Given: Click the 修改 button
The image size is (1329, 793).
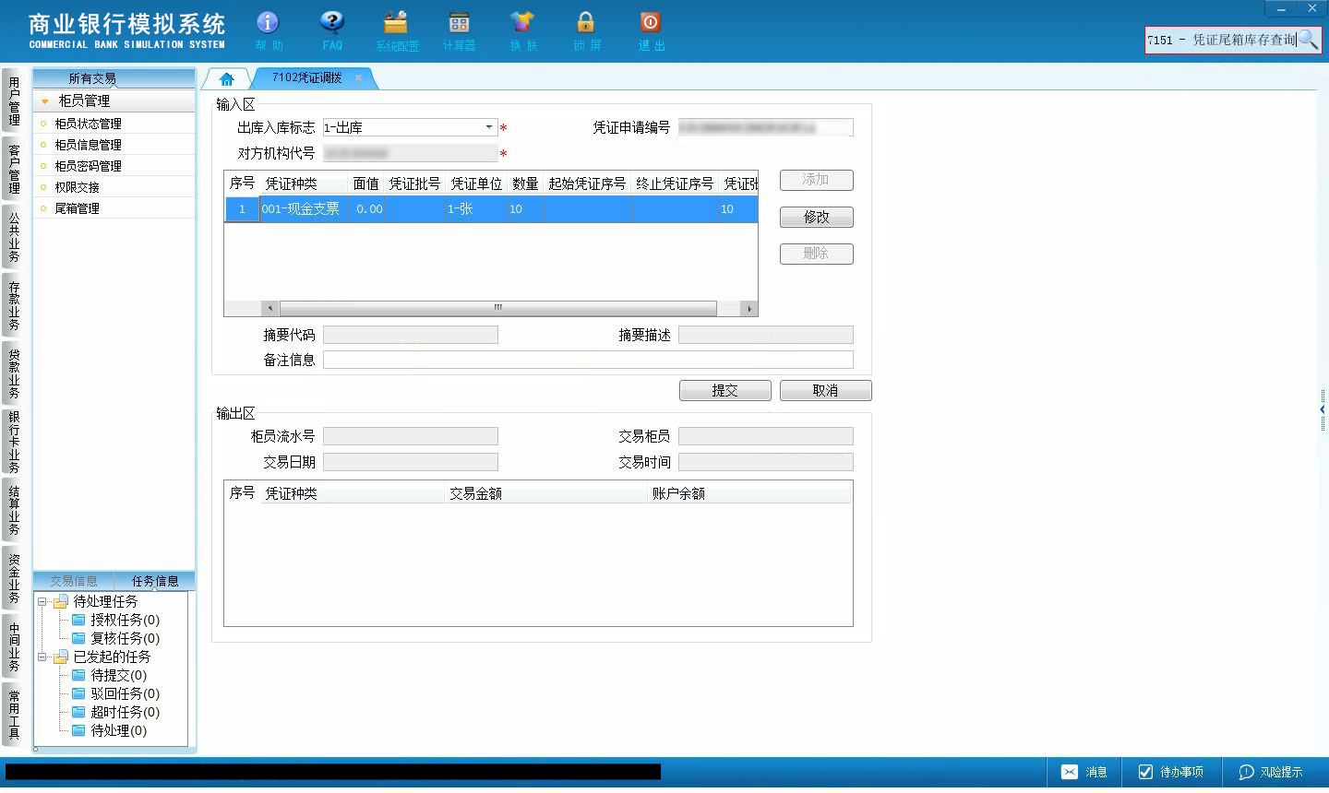Looking at the screenshot, I should [817, 217].
